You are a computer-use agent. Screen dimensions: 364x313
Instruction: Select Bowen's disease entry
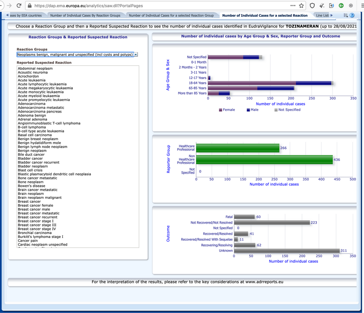pyautogui.click(x=32, y=186)
